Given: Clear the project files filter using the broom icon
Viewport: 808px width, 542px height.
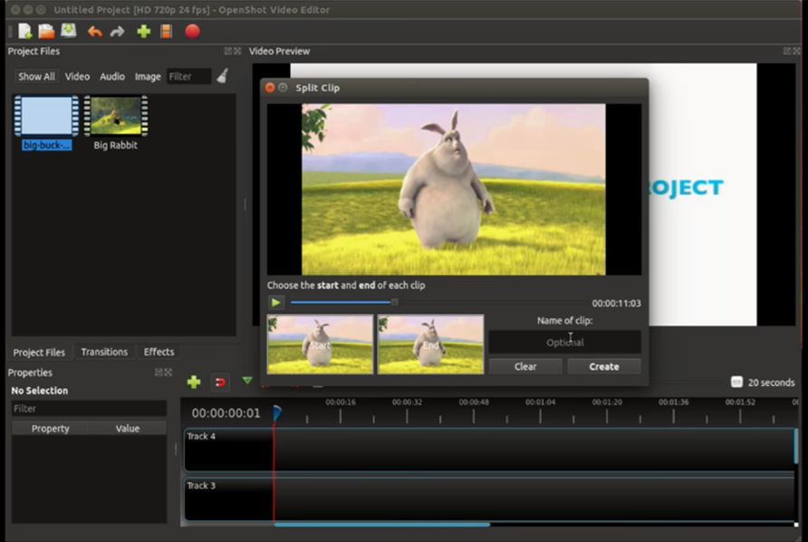Looking at the screenshot, I should tap(223, 76).
